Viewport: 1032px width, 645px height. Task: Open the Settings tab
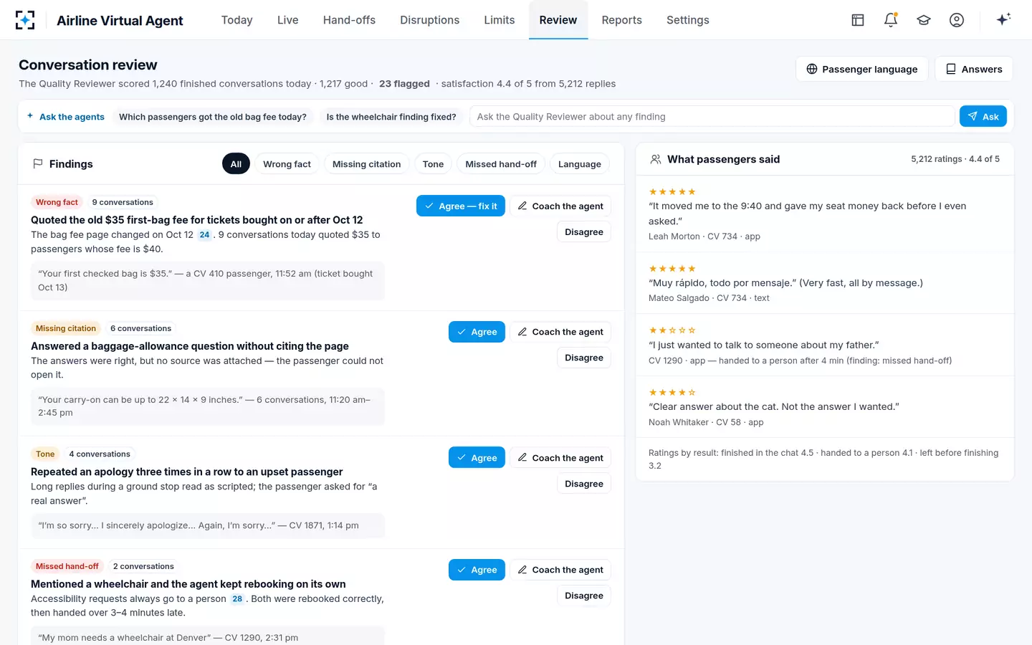pyautogui.click(x=688, y=20)
